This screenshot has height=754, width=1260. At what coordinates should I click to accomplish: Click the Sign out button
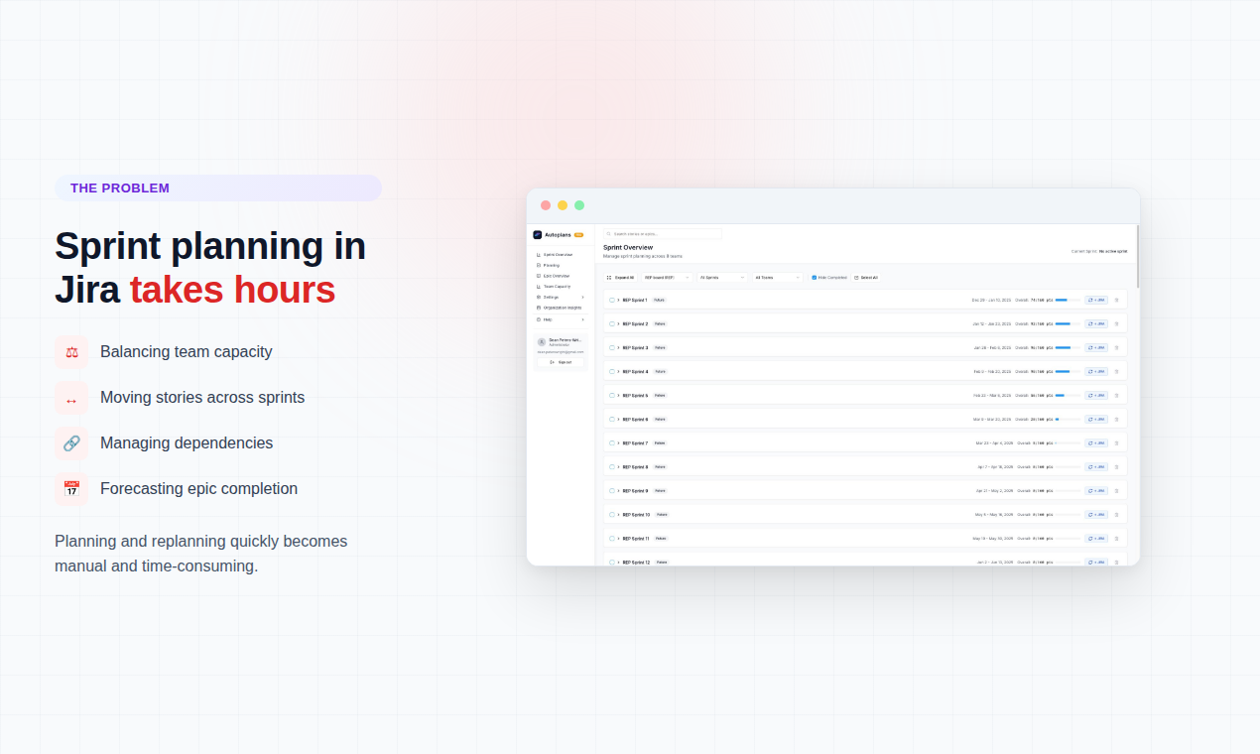coord(561,362)
